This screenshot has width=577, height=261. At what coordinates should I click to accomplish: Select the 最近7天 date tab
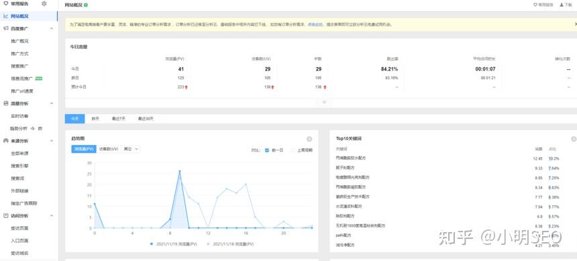click(119, 119)
